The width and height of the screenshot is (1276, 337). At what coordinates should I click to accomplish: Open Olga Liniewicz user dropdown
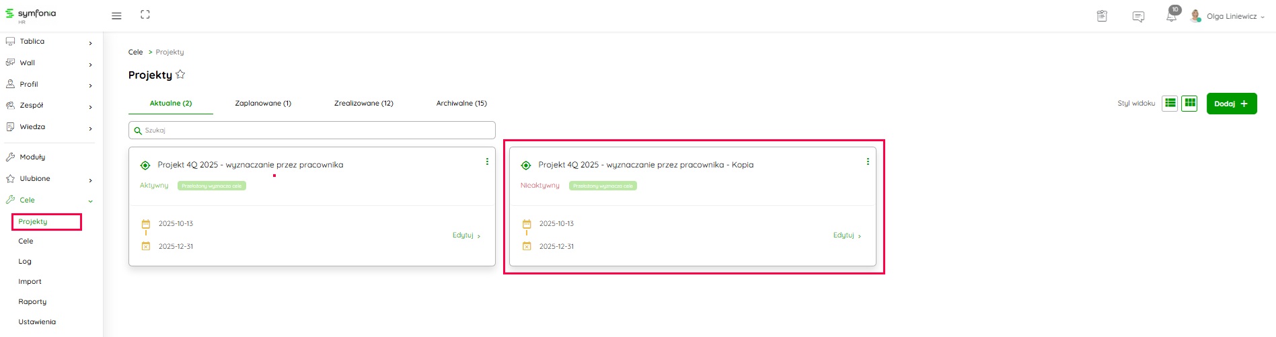[x=1230, y=16]
